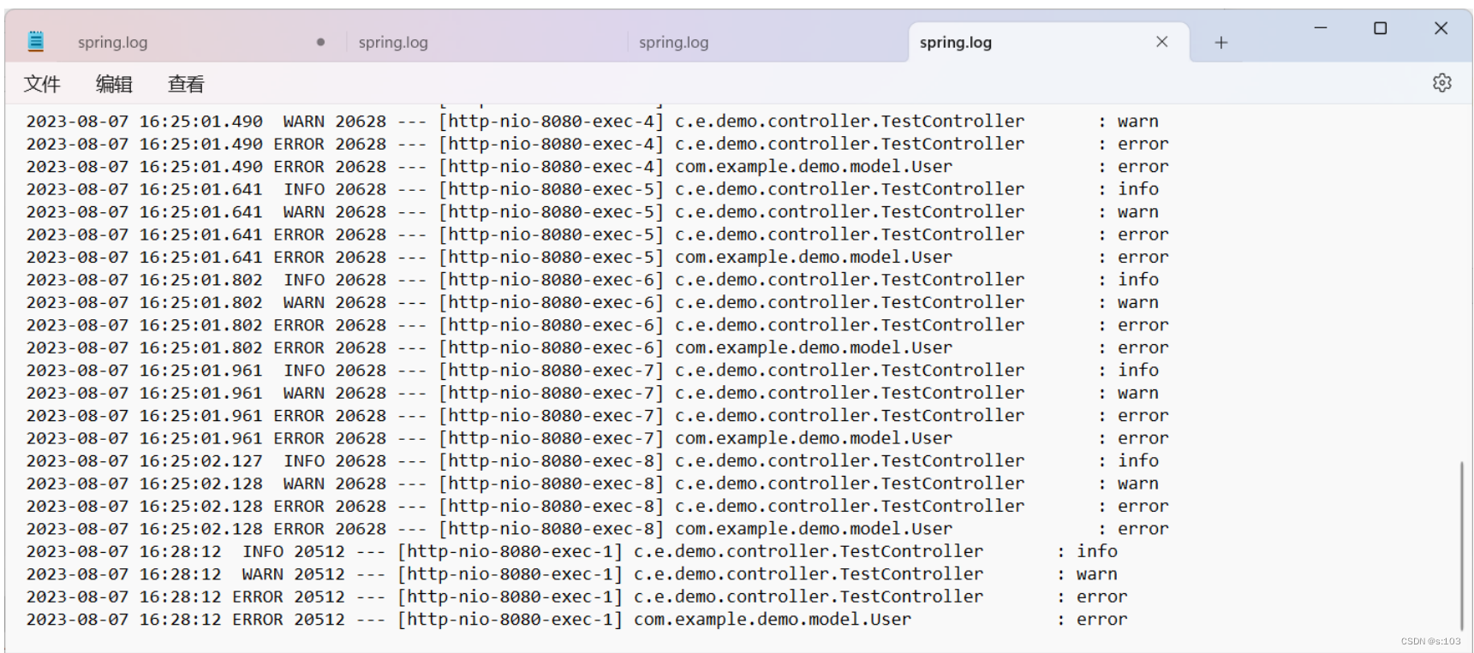Click the Notepad app icon in title bar
The height and width of the screenshot is (653, 1474).
(x=35, y=40)
